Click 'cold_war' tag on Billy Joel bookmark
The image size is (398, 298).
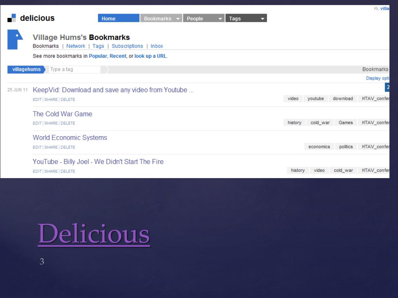(x=343, y=170)
